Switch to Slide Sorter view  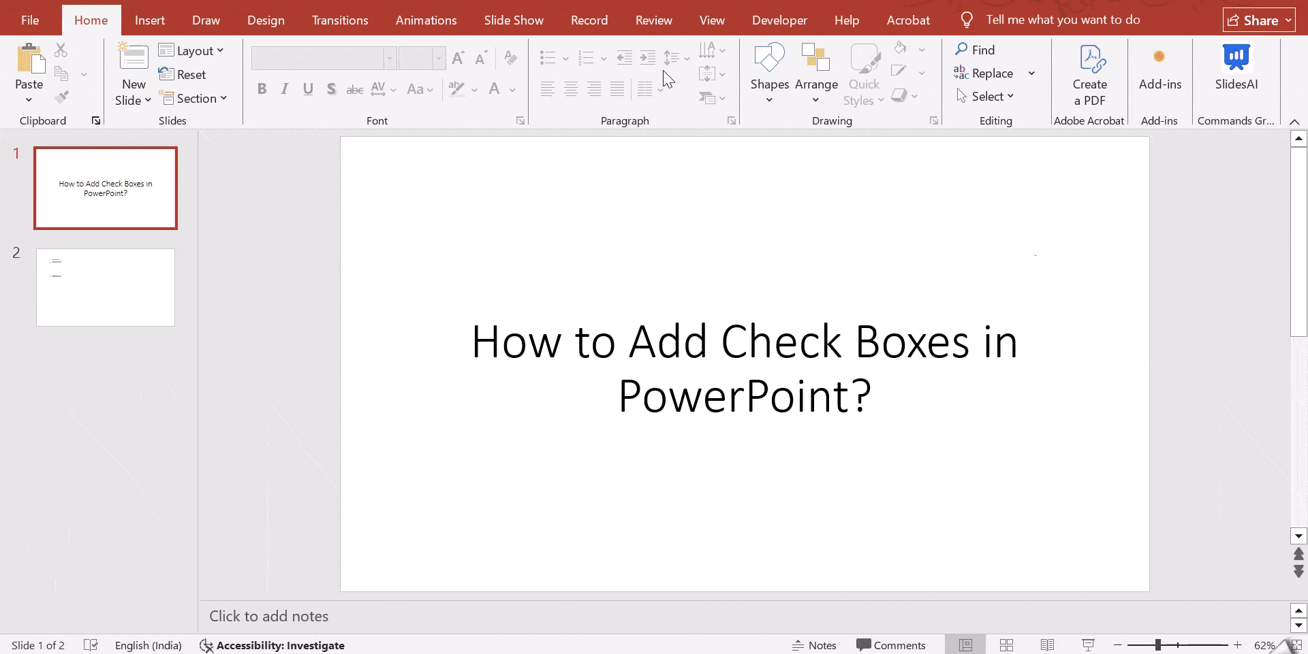pyautogui.click(x=1007, y=645)
